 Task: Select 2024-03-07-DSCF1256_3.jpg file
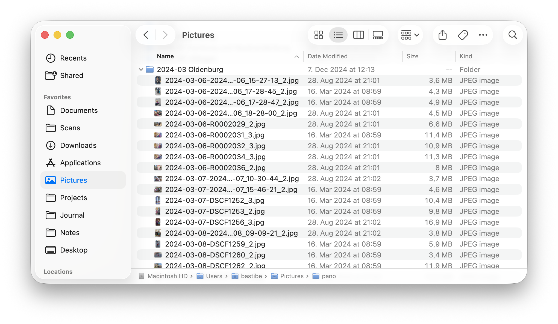pos(215,222)
